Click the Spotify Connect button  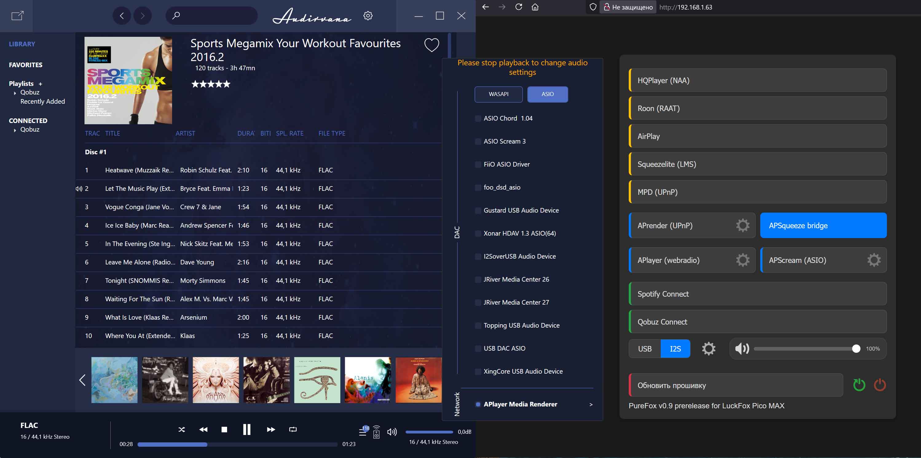[757, 294]
